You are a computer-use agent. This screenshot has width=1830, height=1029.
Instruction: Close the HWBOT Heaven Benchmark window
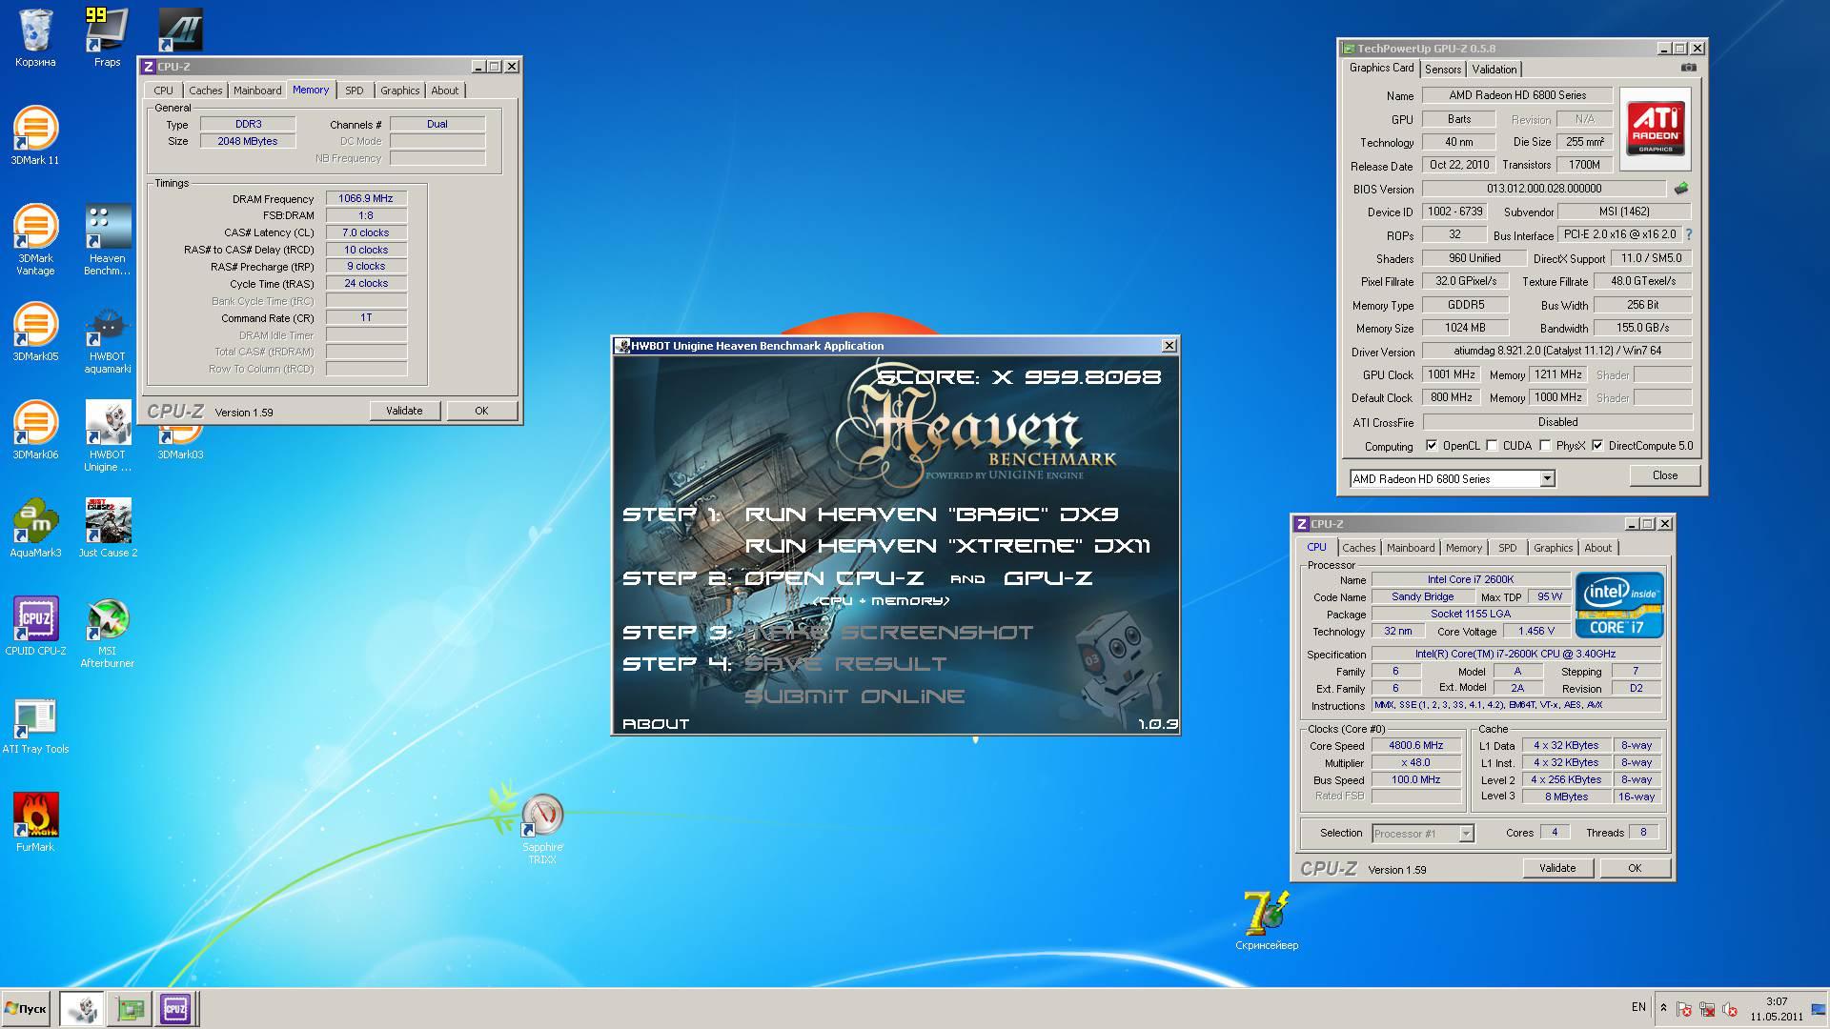tap(1169, 346)
